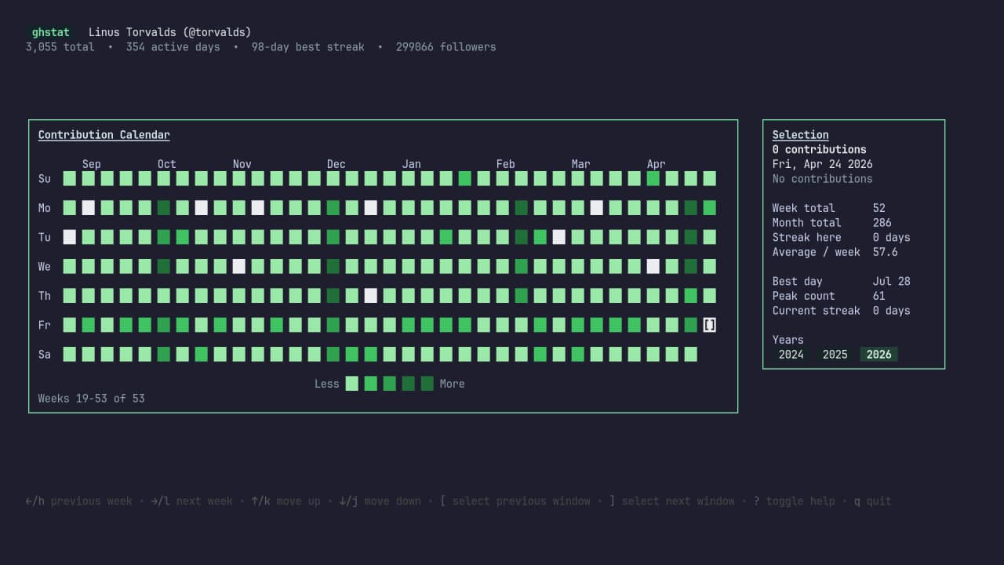Click the '354 active days' stat
Image resolution: width=1004 pixels, height=565 pixels.
click(x=173, y=47)
